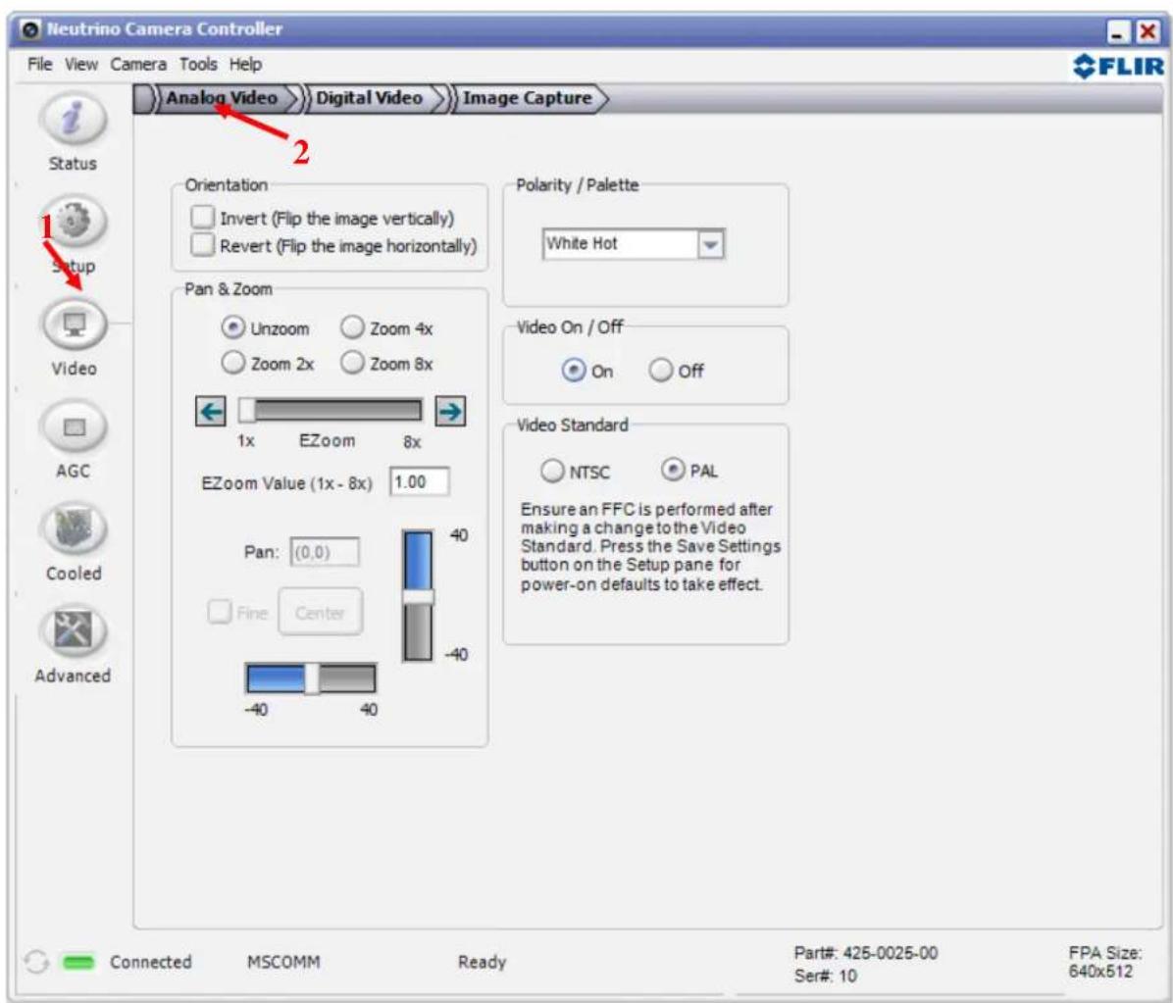The width and height of the screenshot is (1173, 1003).
Task: Click the Part# 425-0025-00 text
Action: [866, 953]
